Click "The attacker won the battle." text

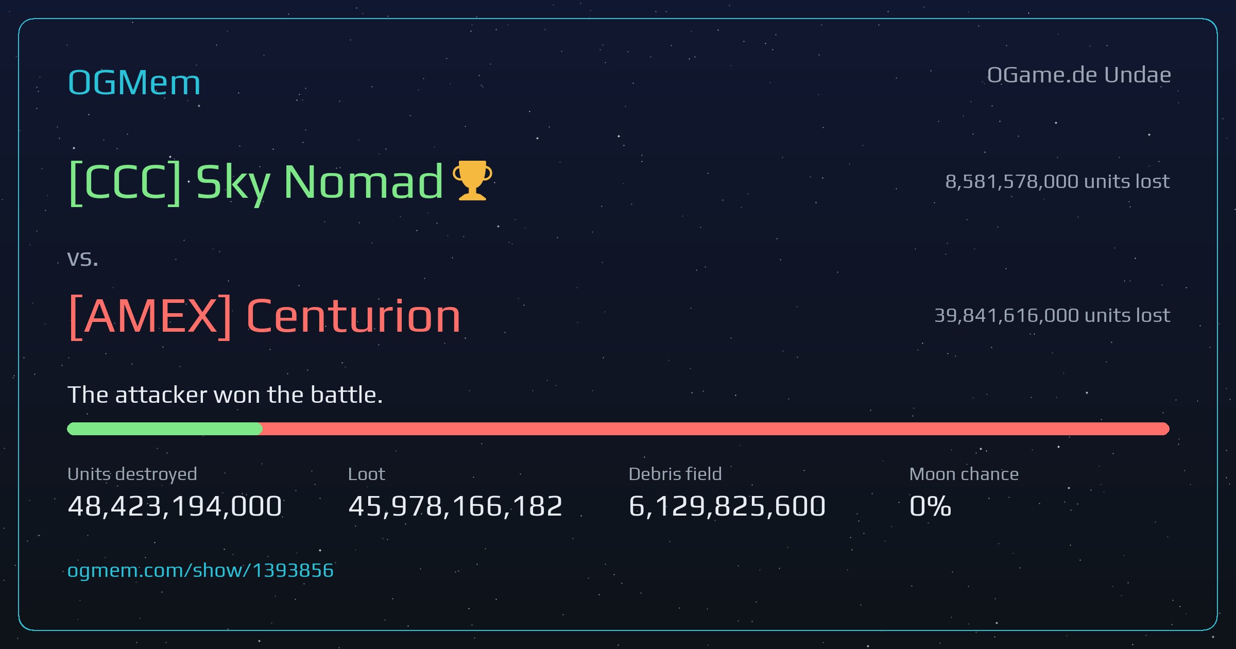225,395
